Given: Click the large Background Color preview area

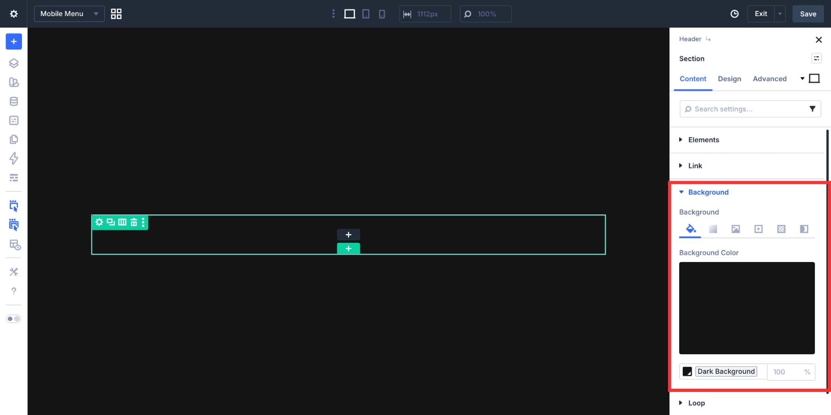Looking at the screenshot, I should 747,308.
